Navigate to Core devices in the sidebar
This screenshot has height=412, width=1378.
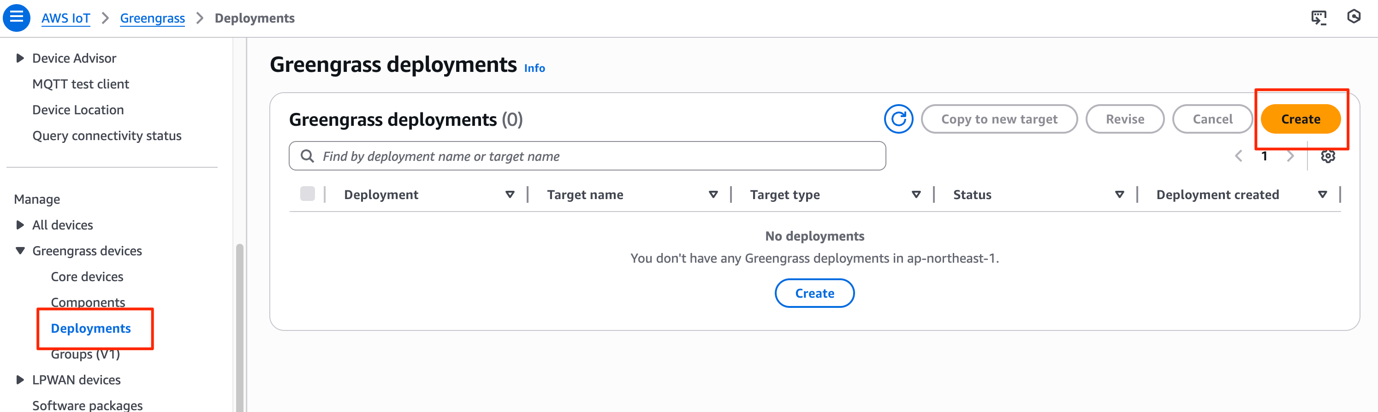click(x=87, y=276)
